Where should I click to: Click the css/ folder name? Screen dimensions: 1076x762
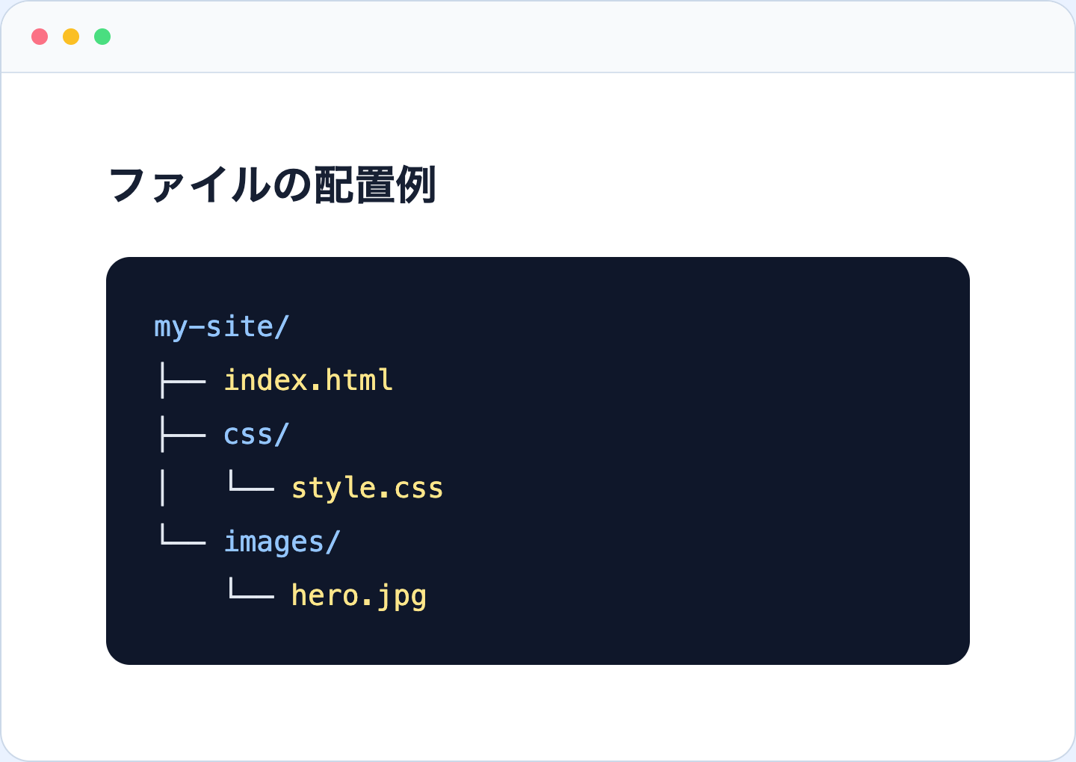[x=256, y=434]
